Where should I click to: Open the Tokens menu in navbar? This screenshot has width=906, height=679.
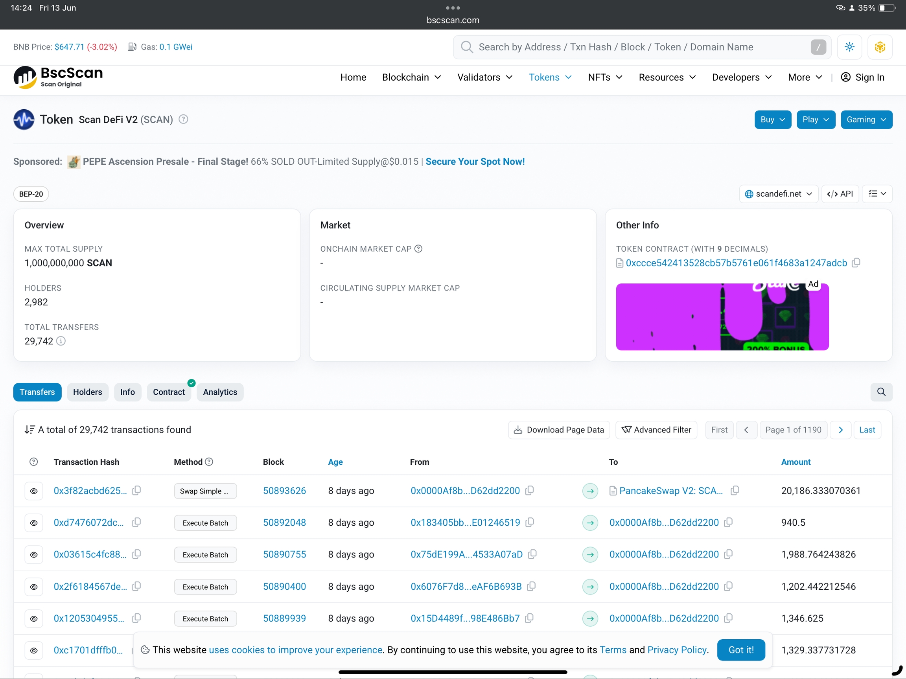550,77
